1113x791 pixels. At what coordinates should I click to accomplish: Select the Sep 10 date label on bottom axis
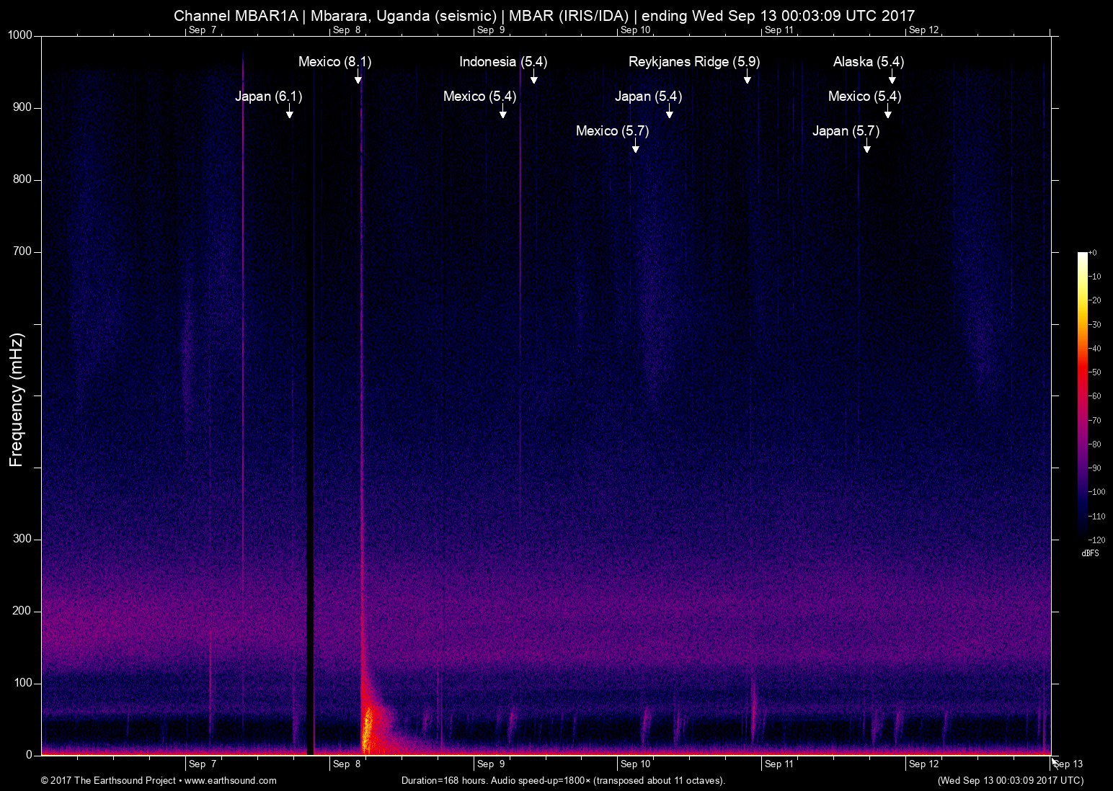(634, 764)
